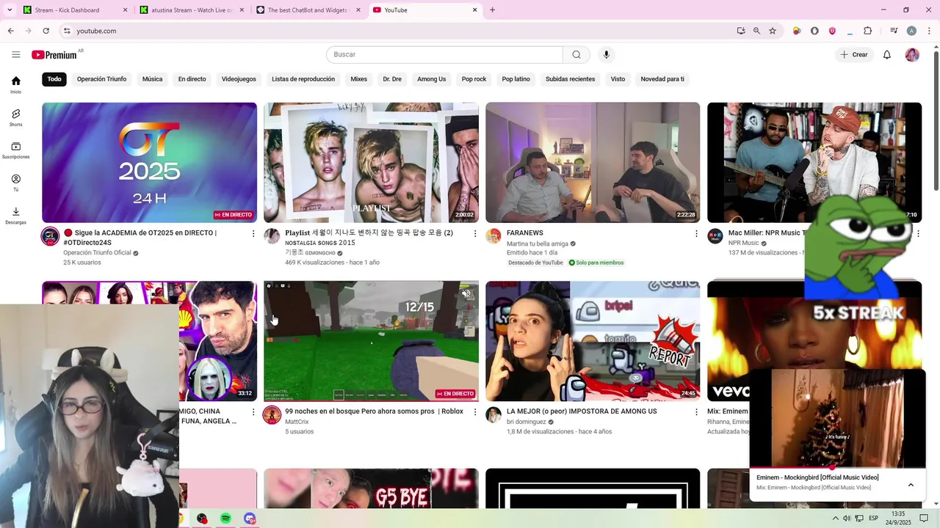Screen dimensions: 940x528
Task: Open Descargas in the sidebar
Action: pyautogui.click(x=15, y=216)
